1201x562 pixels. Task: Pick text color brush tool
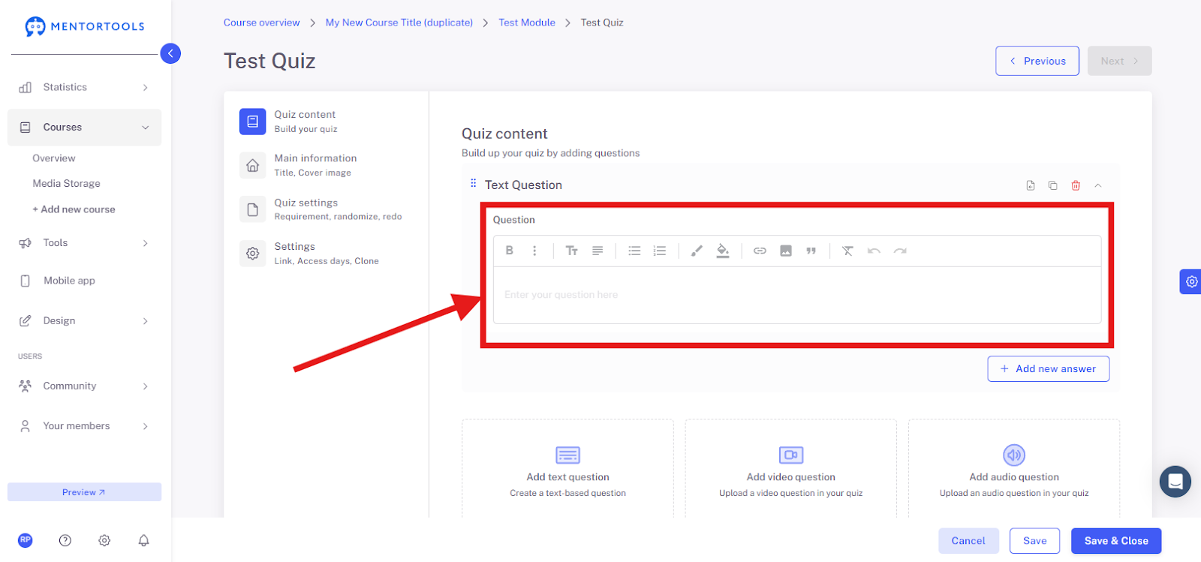pos(697,251)
